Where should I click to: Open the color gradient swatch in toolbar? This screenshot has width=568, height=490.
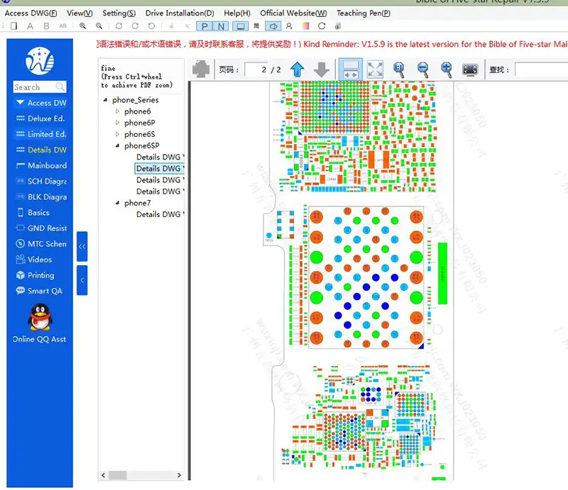pyautogui.click(x=305, y=26)
